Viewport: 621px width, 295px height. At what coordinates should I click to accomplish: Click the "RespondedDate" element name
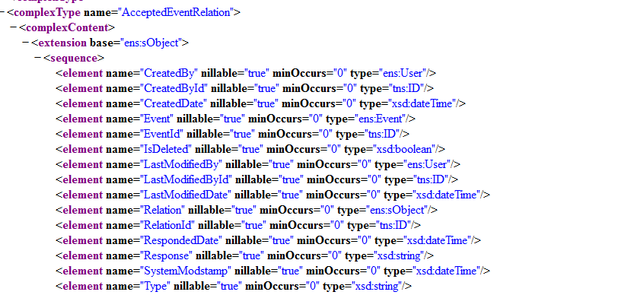(x=182, y=240)
